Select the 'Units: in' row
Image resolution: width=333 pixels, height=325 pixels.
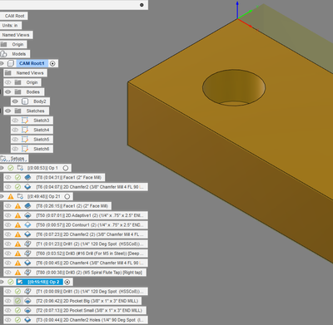(11, 25)
